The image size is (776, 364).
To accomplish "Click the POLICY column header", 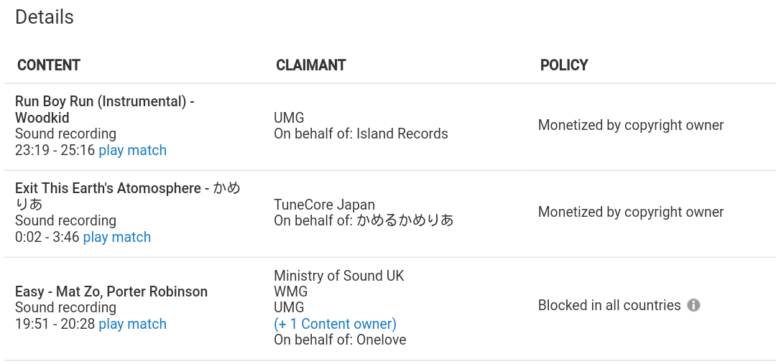I will point(564,65).
